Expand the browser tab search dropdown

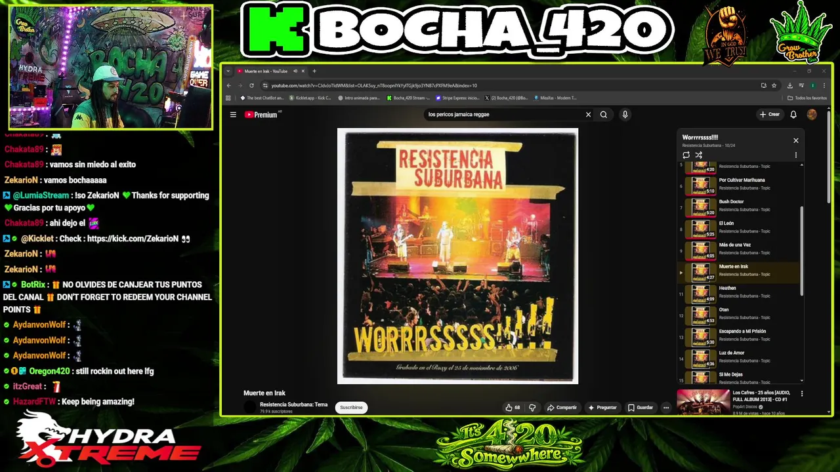(x=228, y=71)
